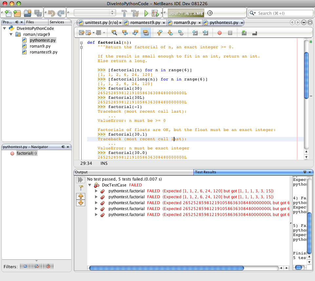Switch to the roman9.py editor tab
This screenshot has height=281, width=315.
(185, 23)
